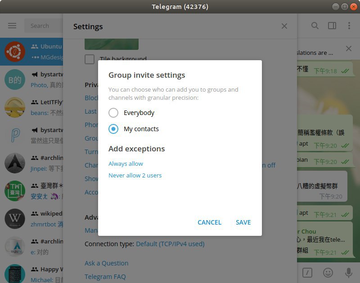Click the message sent at 下午9:18

coord(325,69)
